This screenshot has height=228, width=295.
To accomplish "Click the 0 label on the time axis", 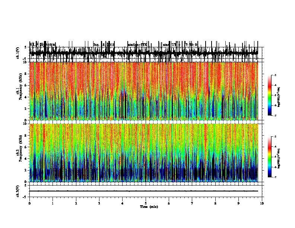I will (29, 203).
